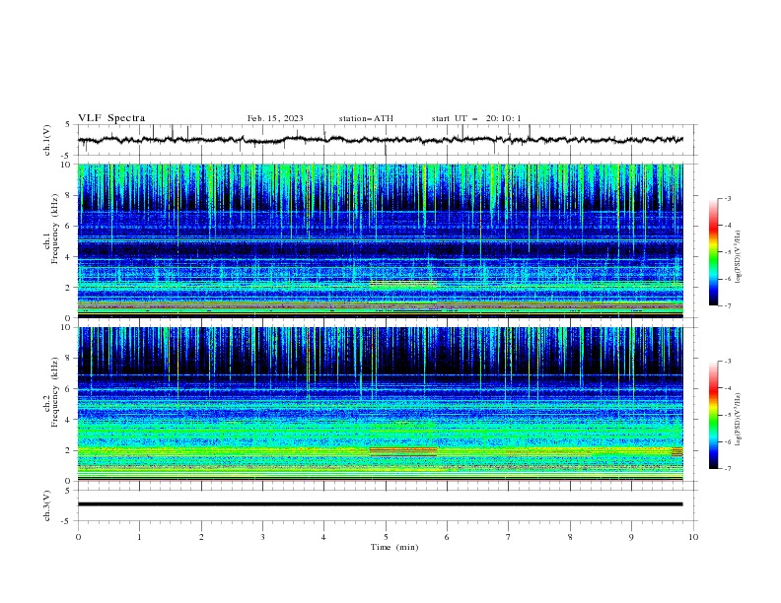Click the ch.3 flat black waveform trace
781x603 pixels.
click(x=381, y=504)
